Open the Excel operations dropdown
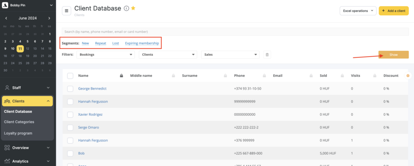The image size is (414, 166). (358, 11)
